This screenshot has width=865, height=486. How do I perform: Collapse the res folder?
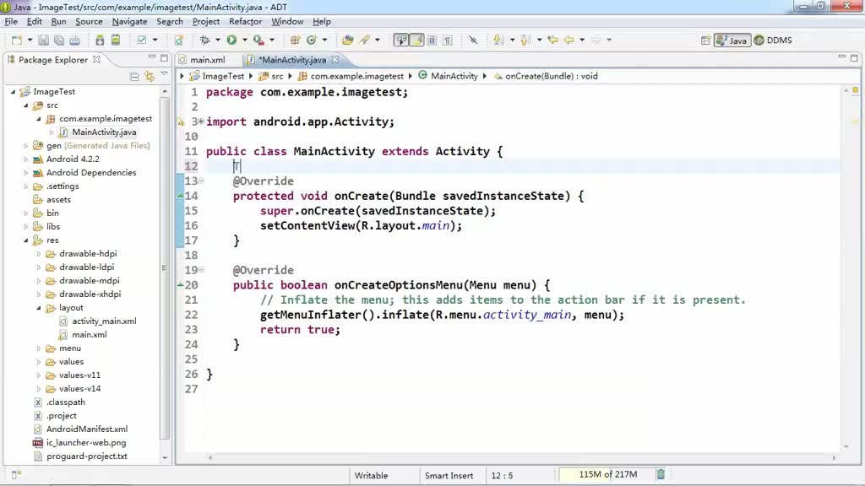coord(26,240)
